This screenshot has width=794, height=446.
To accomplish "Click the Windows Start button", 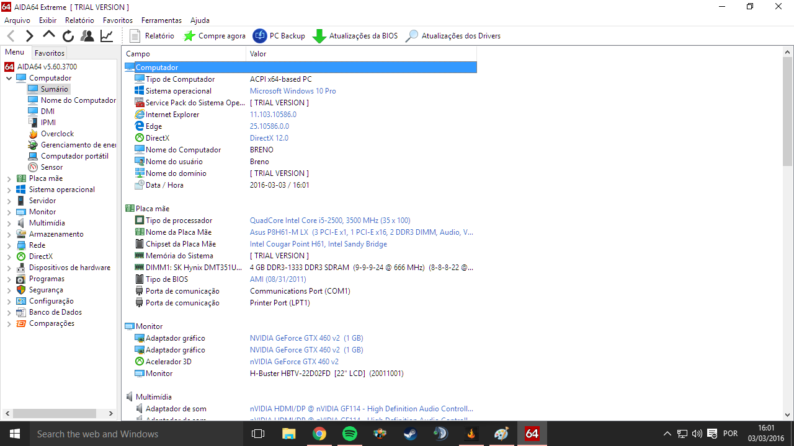I will [15, 434].
